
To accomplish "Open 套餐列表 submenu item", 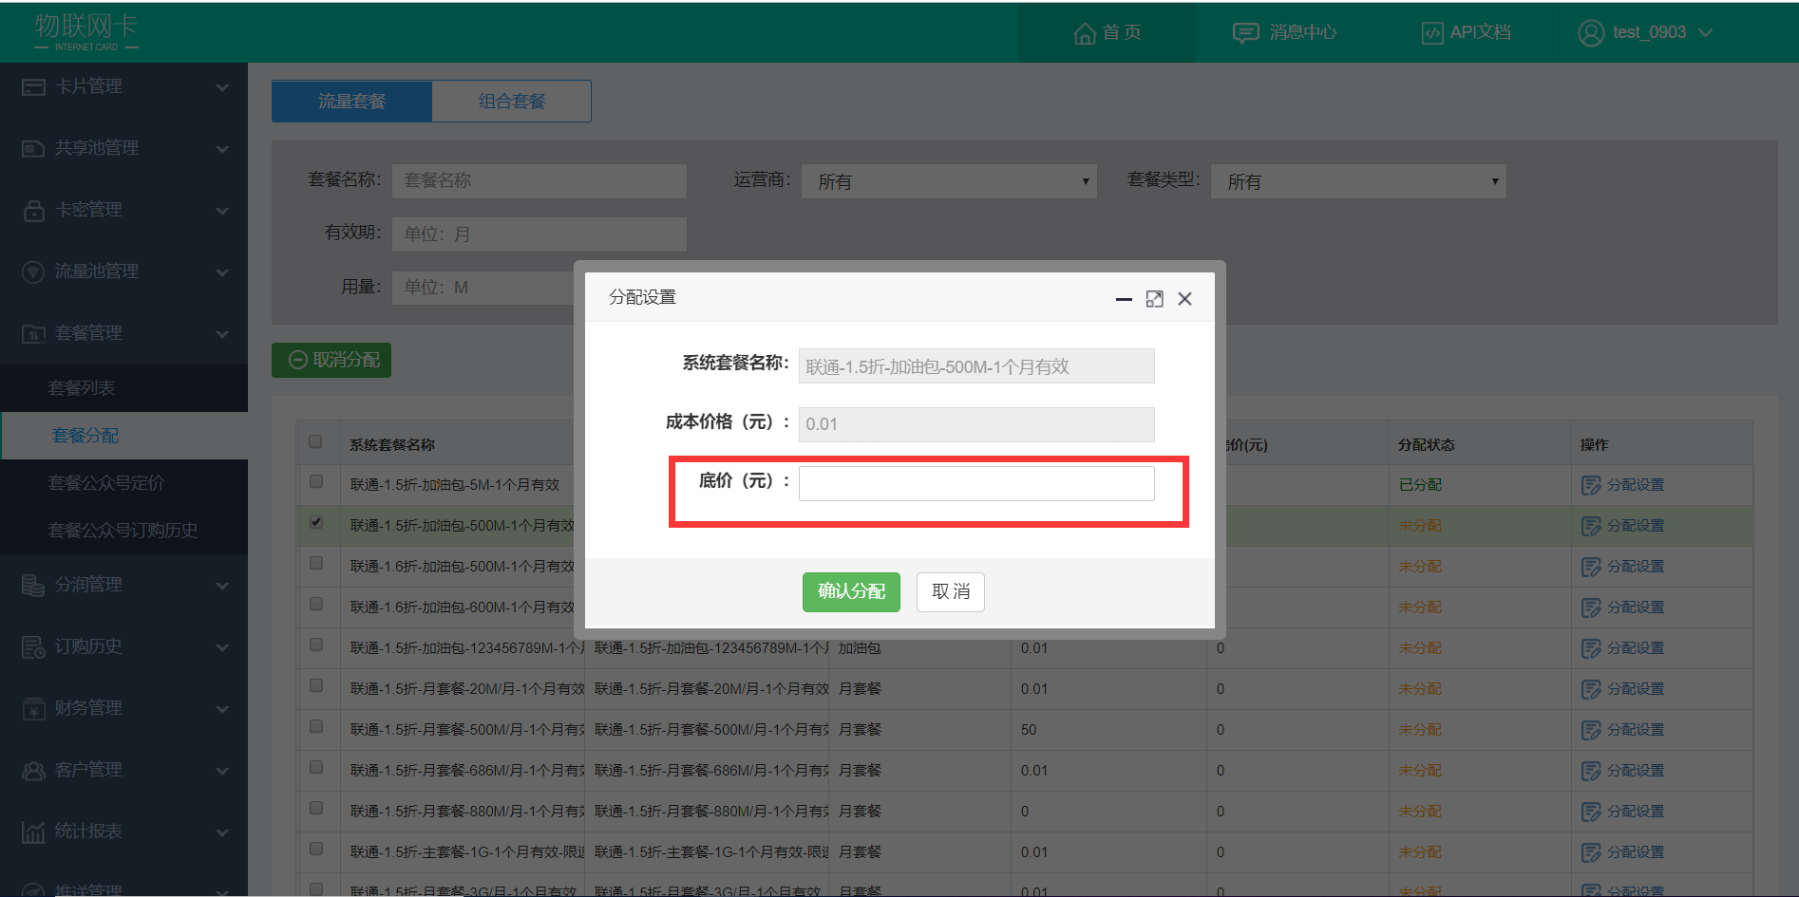I will click(123, 388).
